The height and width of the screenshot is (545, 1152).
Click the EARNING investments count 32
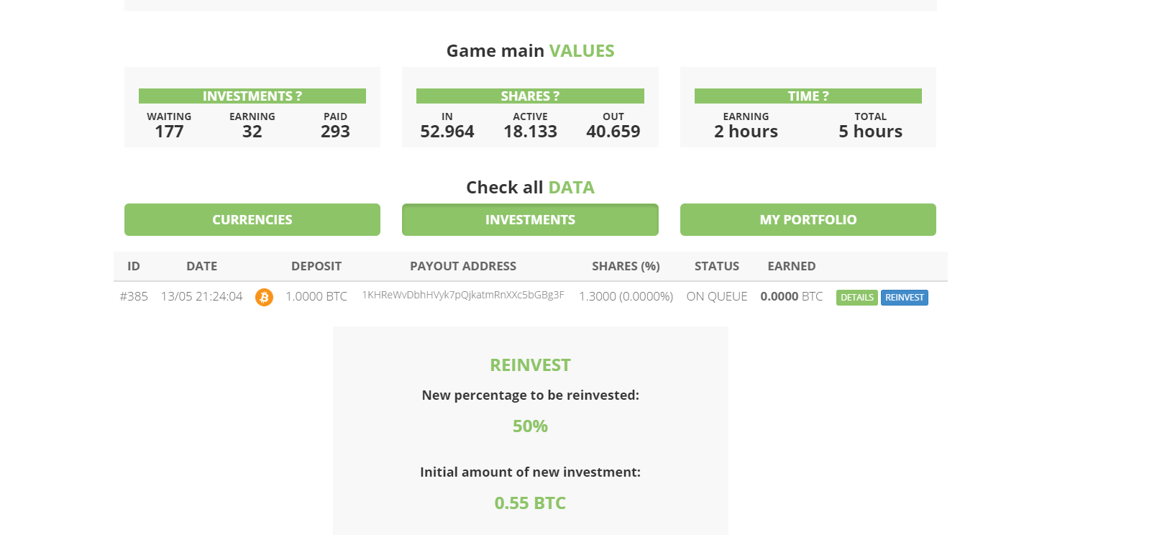(x=252, y=132)
